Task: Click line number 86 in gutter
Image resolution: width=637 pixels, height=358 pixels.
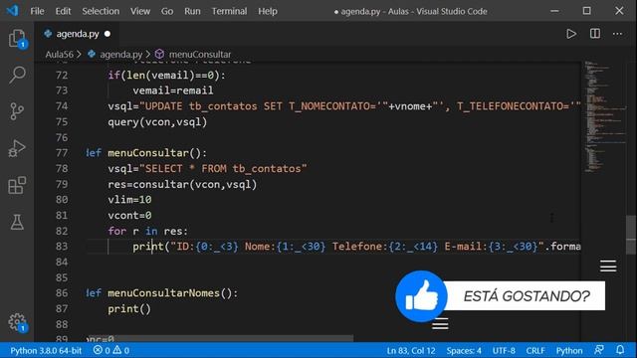Action: 62,293
